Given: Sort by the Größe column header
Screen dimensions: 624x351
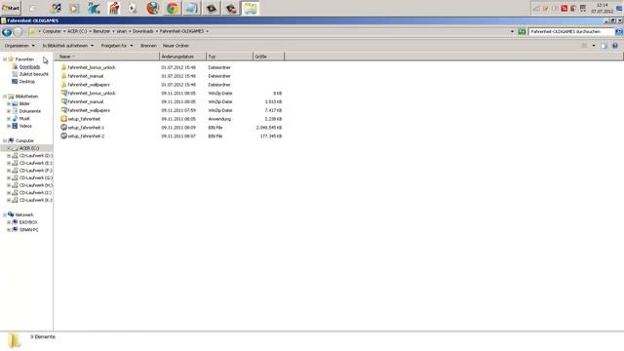Looking at the screenshot, I should 269,57.
